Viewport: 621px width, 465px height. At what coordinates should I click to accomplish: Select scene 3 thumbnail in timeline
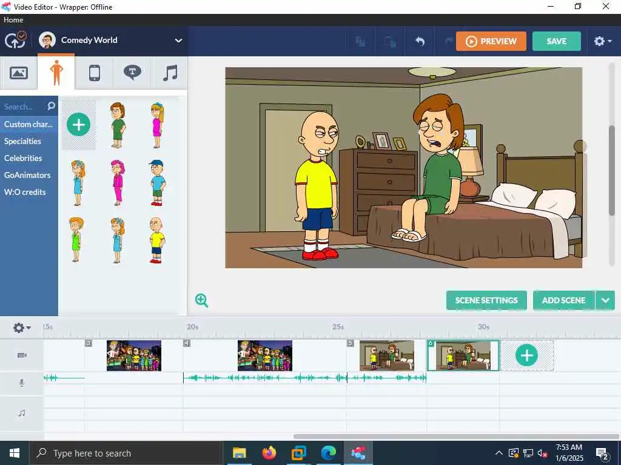click(134, 355)
